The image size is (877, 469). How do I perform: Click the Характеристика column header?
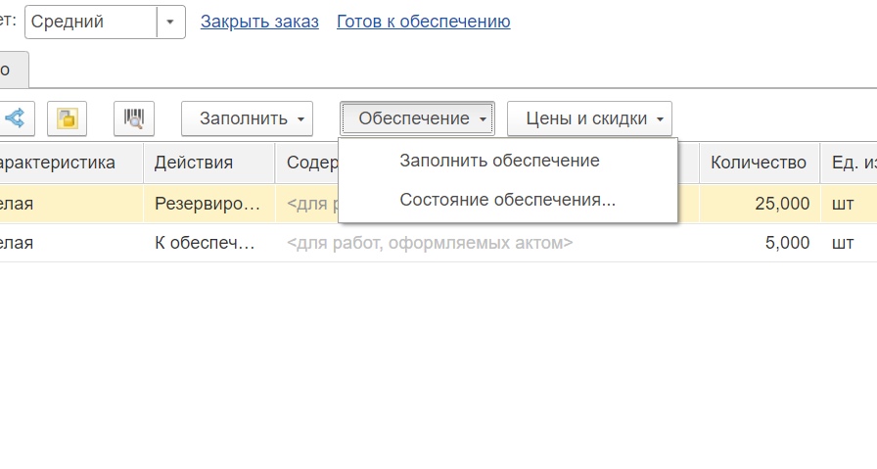click(x=69, y=163)
